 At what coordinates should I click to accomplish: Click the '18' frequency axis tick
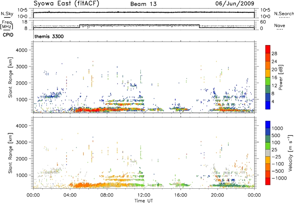pyautogui.click(x=24, y=22)
